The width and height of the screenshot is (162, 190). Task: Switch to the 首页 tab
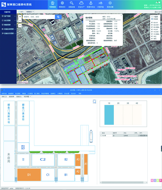21,12
